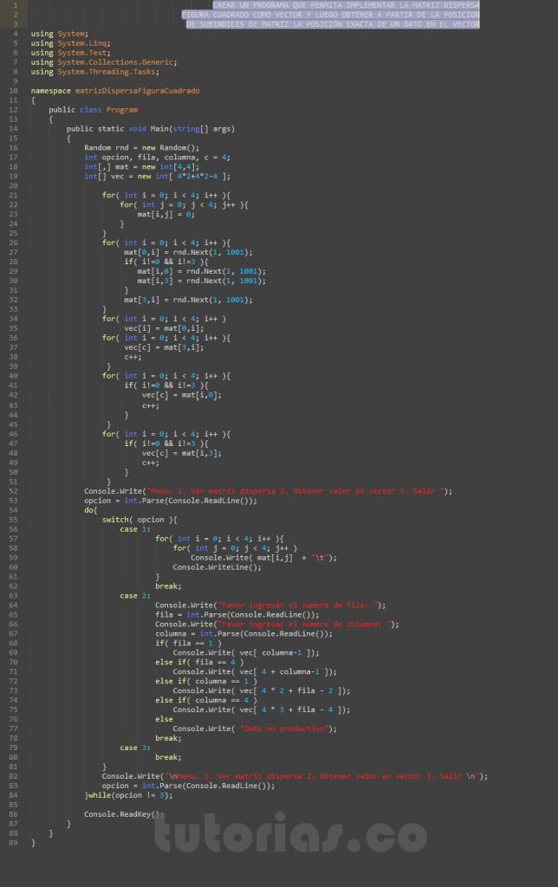This screenshot has width=558, height=887.
Task: Click the 'Console.WriteLine();' statement
Action: pyautogui.click(x=217, y=567)
